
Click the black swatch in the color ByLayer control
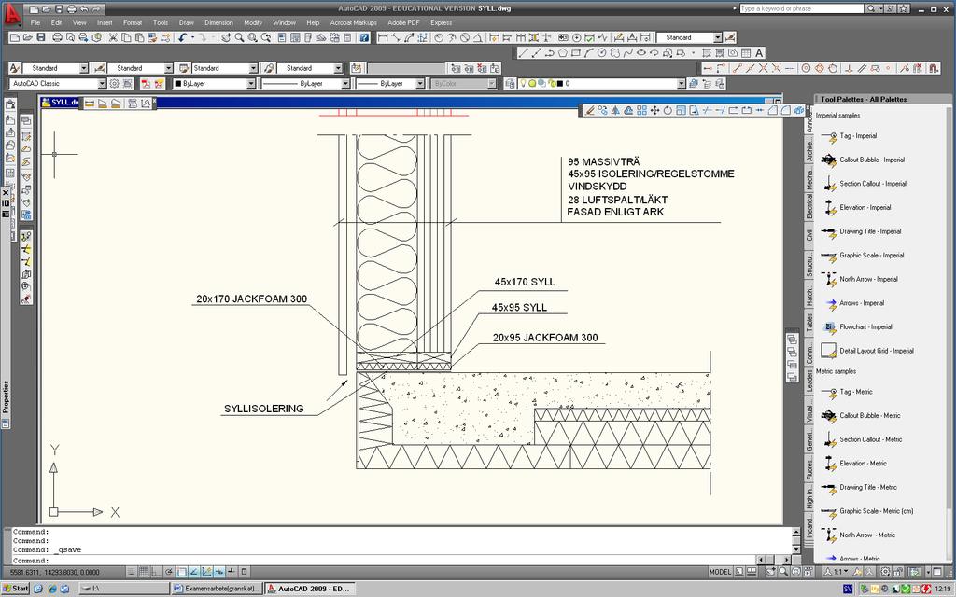(178, 83)
